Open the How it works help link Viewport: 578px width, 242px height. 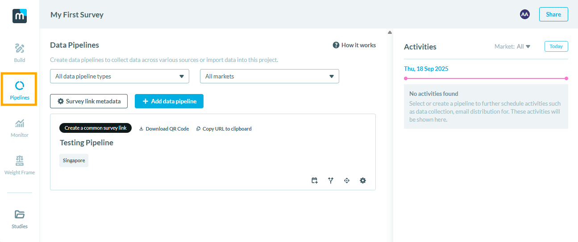pos(354,45)
